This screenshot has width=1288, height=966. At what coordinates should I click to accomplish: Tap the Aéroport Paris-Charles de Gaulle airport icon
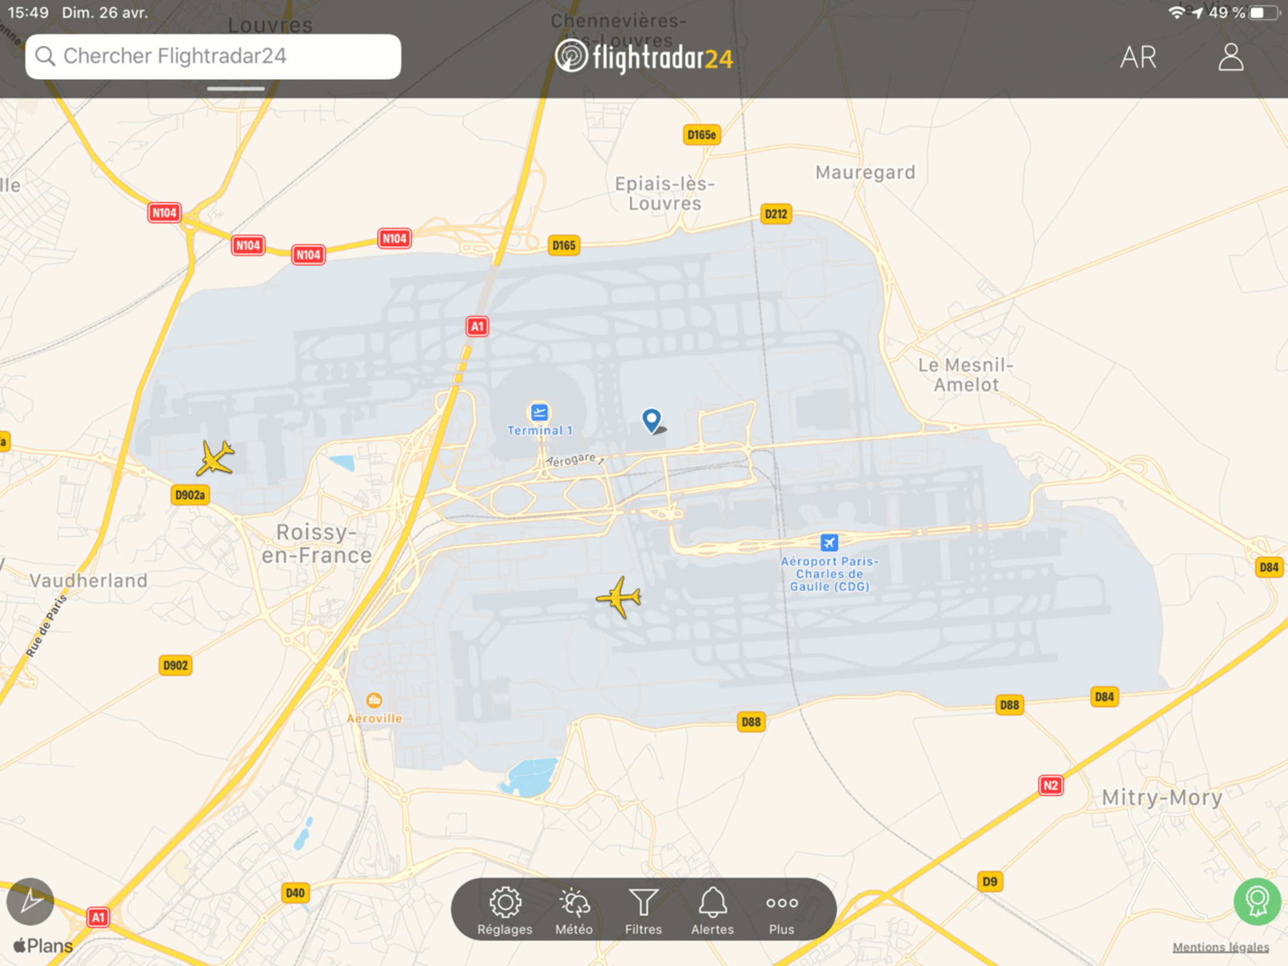pos(829,543)
